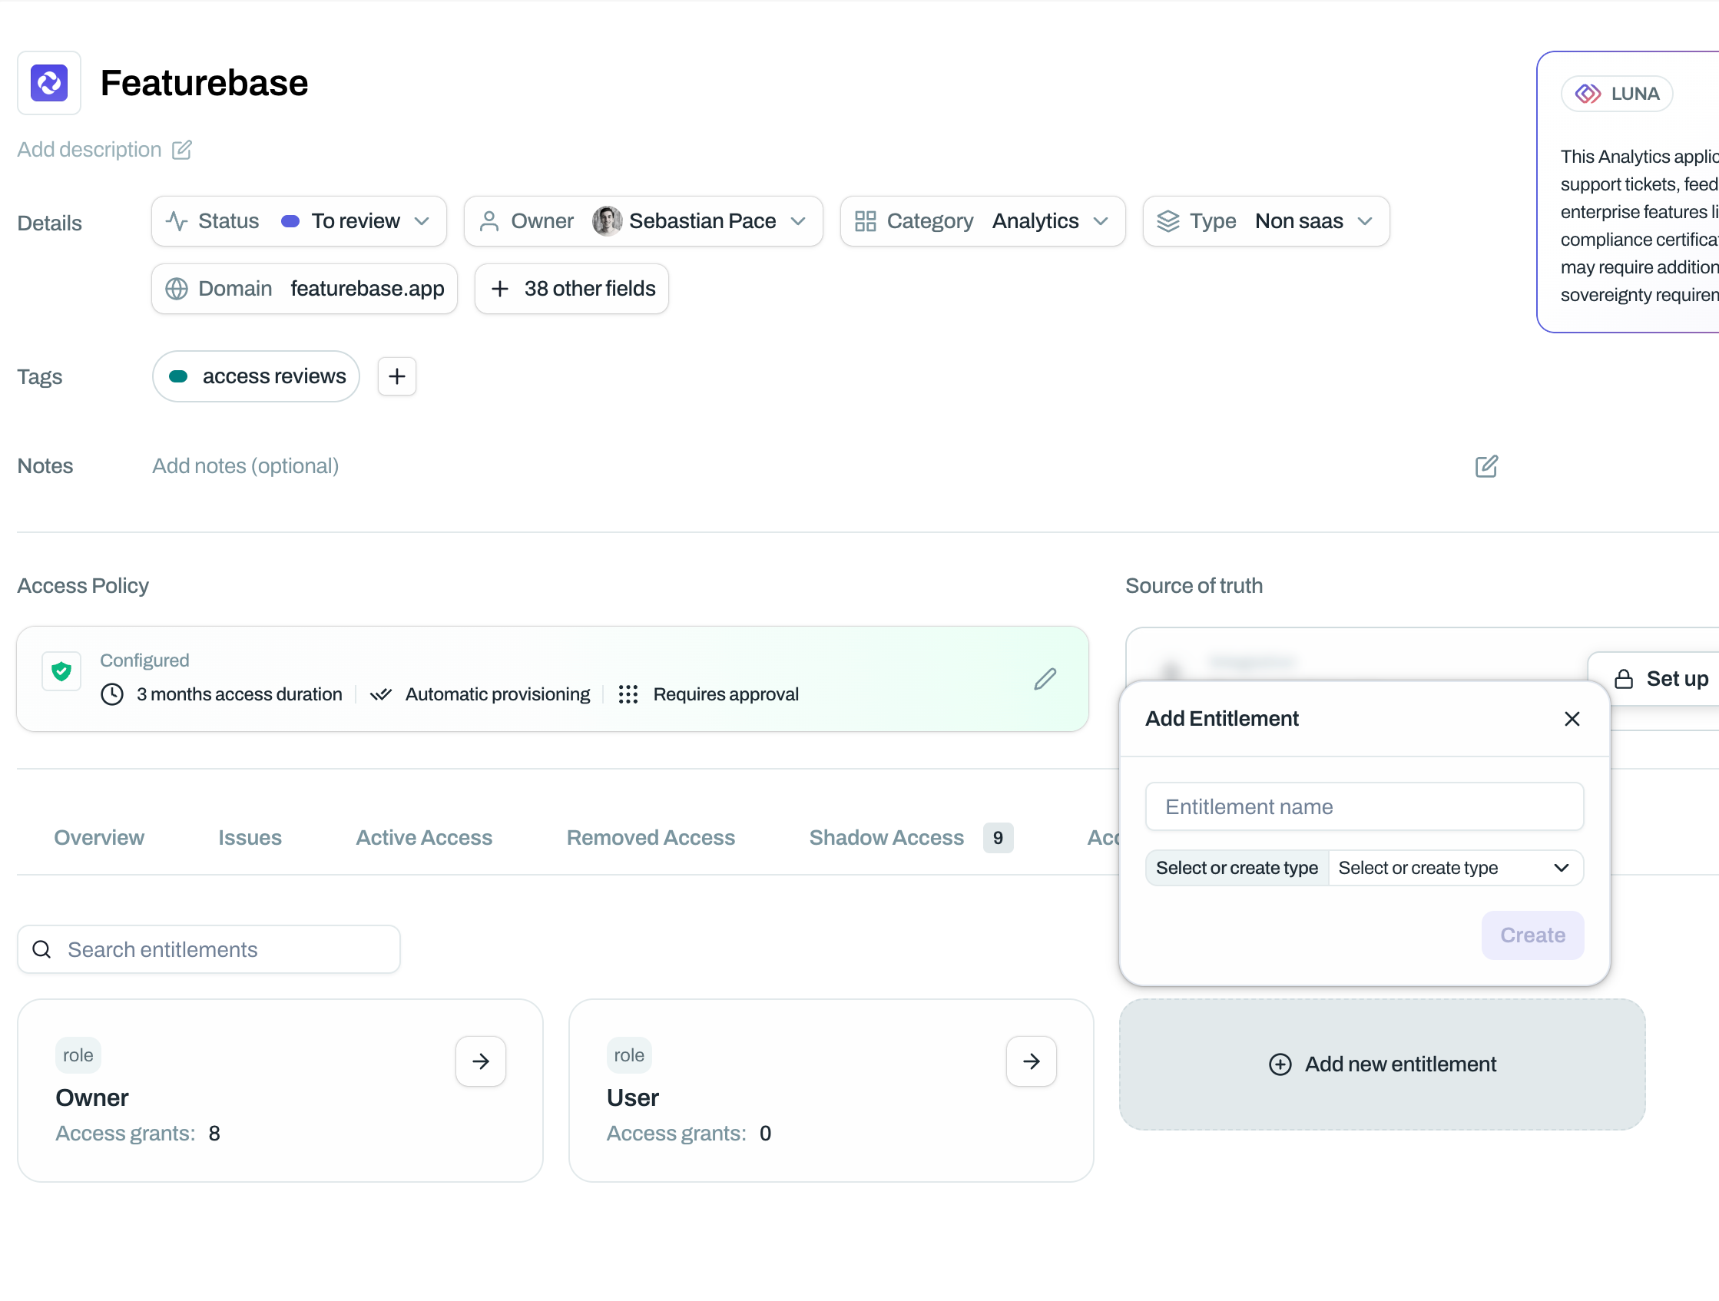The width and height of the screenshot is (1719, 1301).
Task: Click Add new entitlement button
Action: (1382, 1064)
